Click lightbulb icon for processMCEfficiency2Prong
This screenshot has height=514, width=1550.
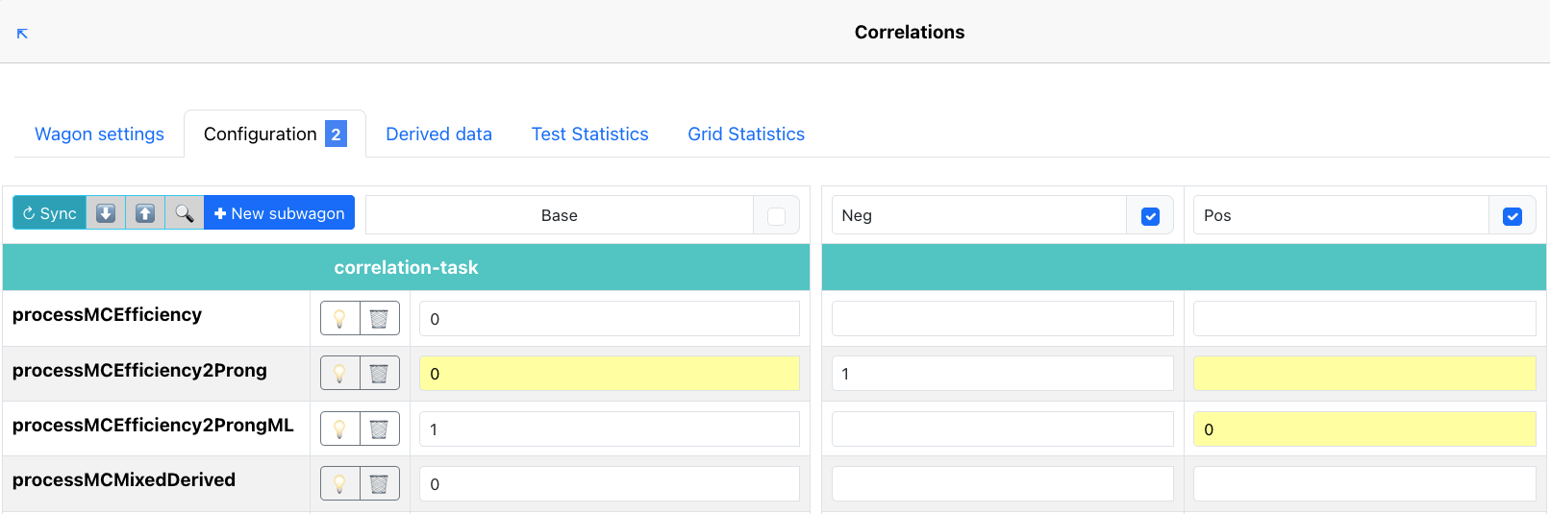tap(339, 374)
